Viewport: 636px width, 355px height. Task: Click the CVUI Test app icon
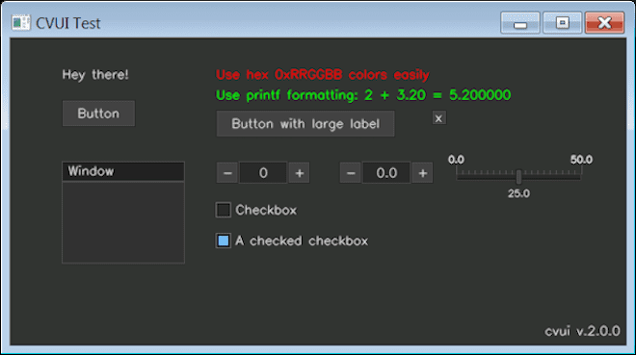coord(20,23)
